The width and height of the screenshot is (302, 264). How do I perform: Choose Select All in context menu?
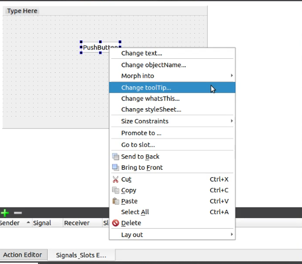click(172, 212)
